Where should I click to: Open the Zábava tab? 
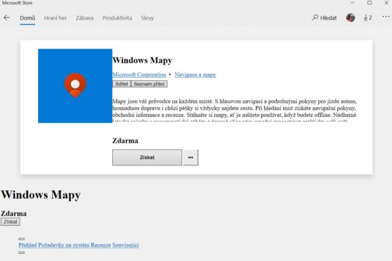click(85, 18)
